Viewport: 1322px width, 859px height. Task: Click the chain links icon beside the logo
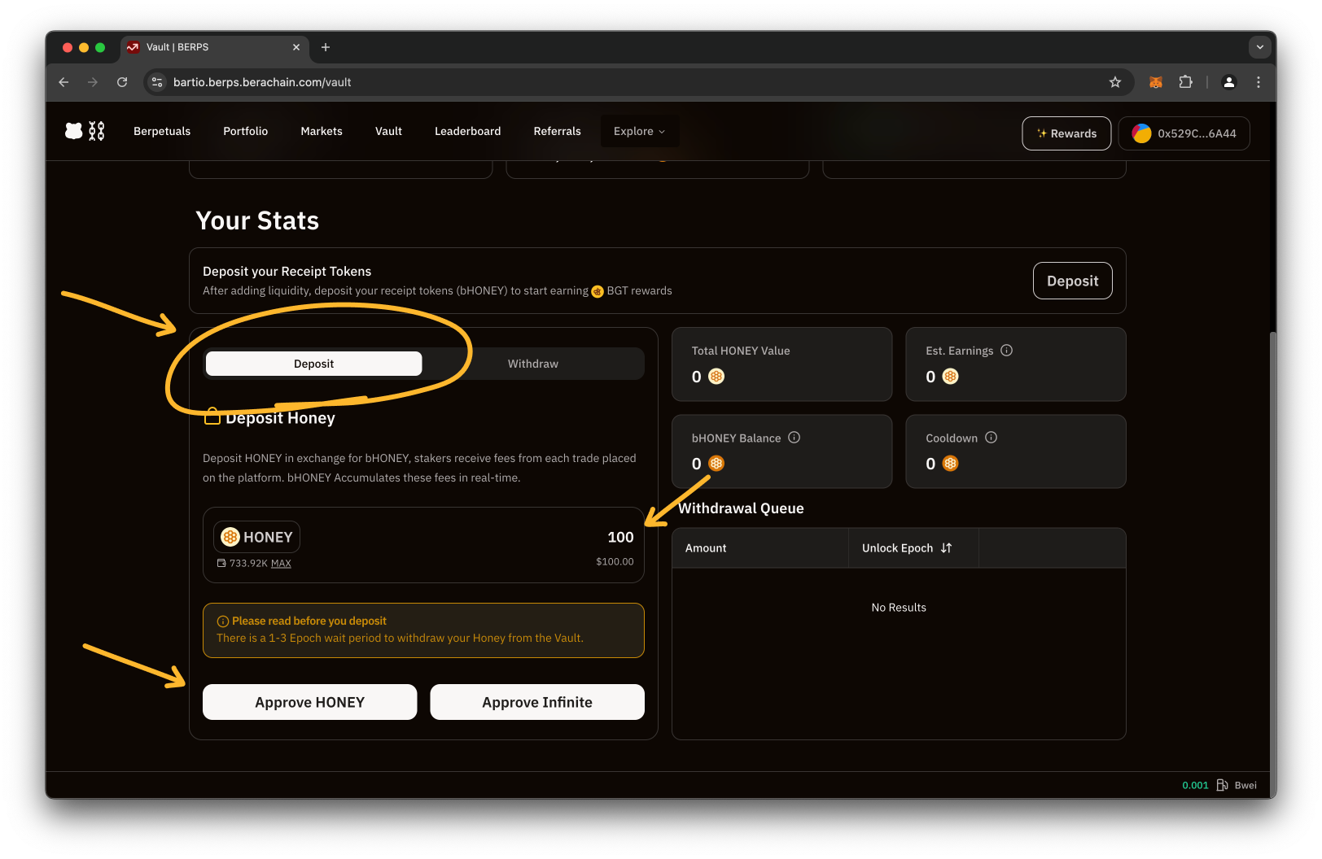tap(97, 131)
